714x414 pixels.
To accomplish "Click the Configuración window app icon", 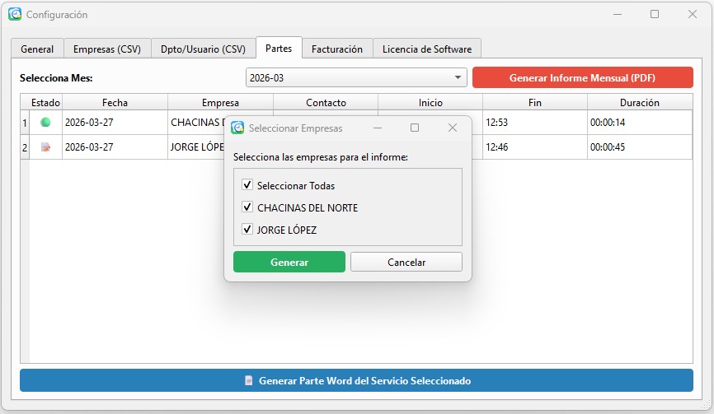I will [x=15, y=14].
